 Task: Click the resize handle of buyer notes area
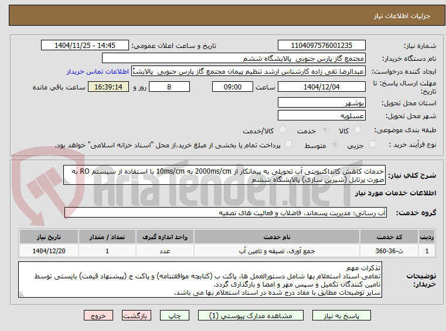click(21, 295)
